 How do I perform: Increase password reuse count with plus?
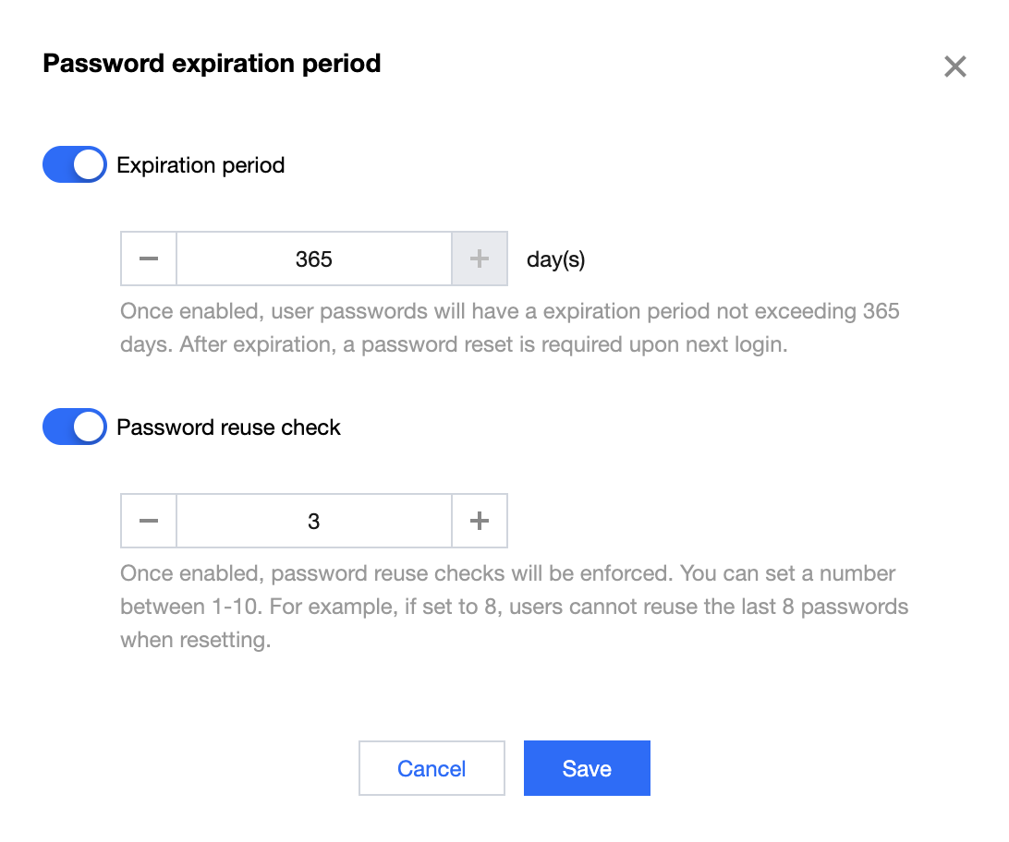tap(479, 522)
